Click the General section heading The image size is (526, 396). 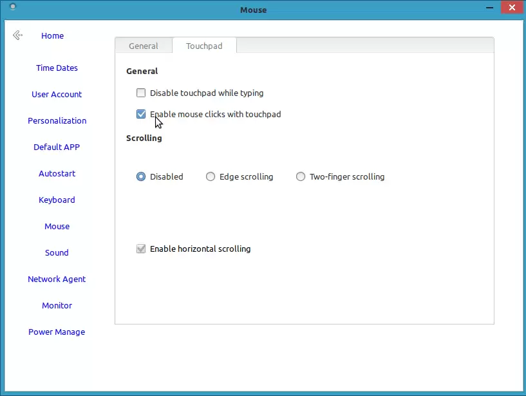click(x=142, y=71)
